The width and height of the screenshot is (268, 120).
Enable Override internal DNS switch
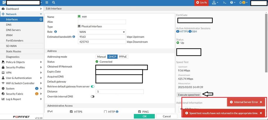click(93, 96)
